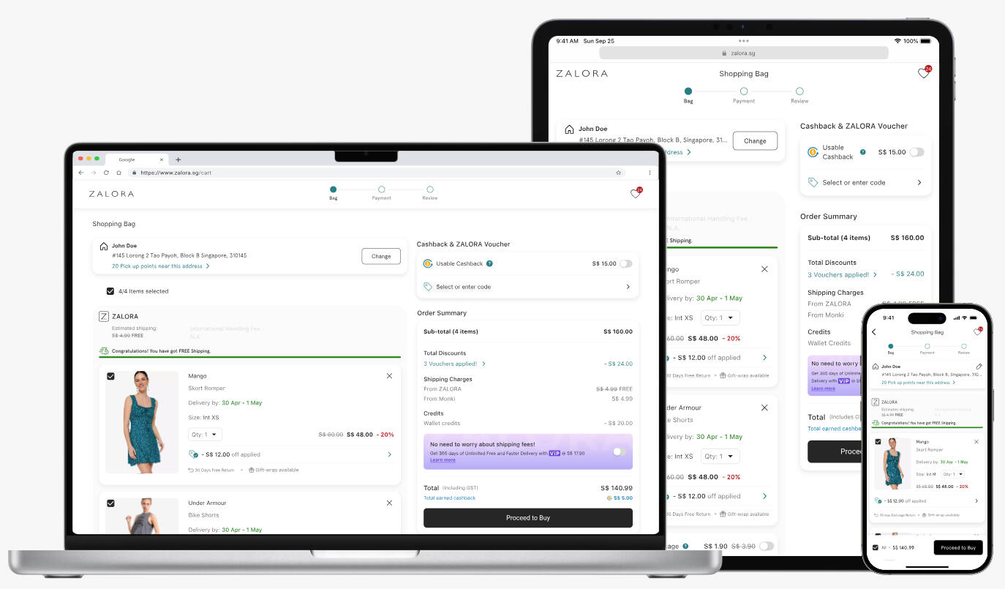Open the Mango Qty dropdown on the tablet
1005x589 pixels.
tap(720, 318)
